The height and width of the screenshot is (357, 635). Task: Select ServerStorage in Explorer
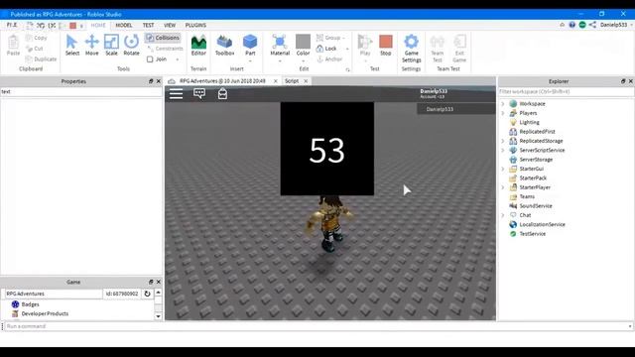(x=536, y=160)
